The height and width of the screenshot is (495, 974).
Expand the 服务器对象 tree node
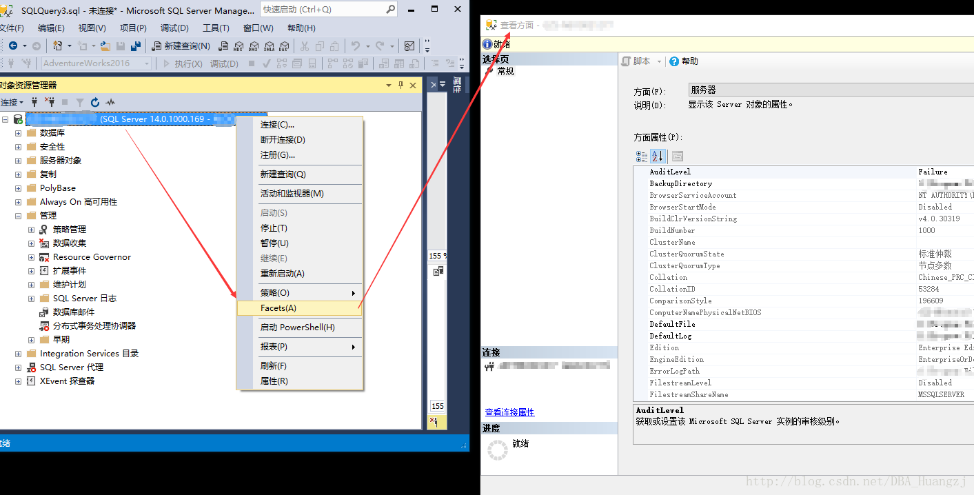point(19,160)
